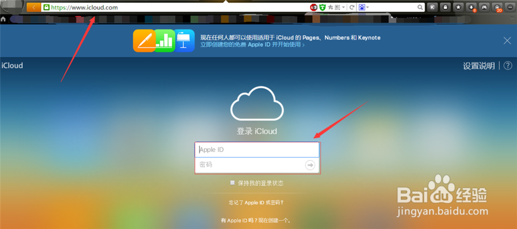Click the TV icon with badge 20
Screen dimensions: 517x229
[x=497, y=7]
